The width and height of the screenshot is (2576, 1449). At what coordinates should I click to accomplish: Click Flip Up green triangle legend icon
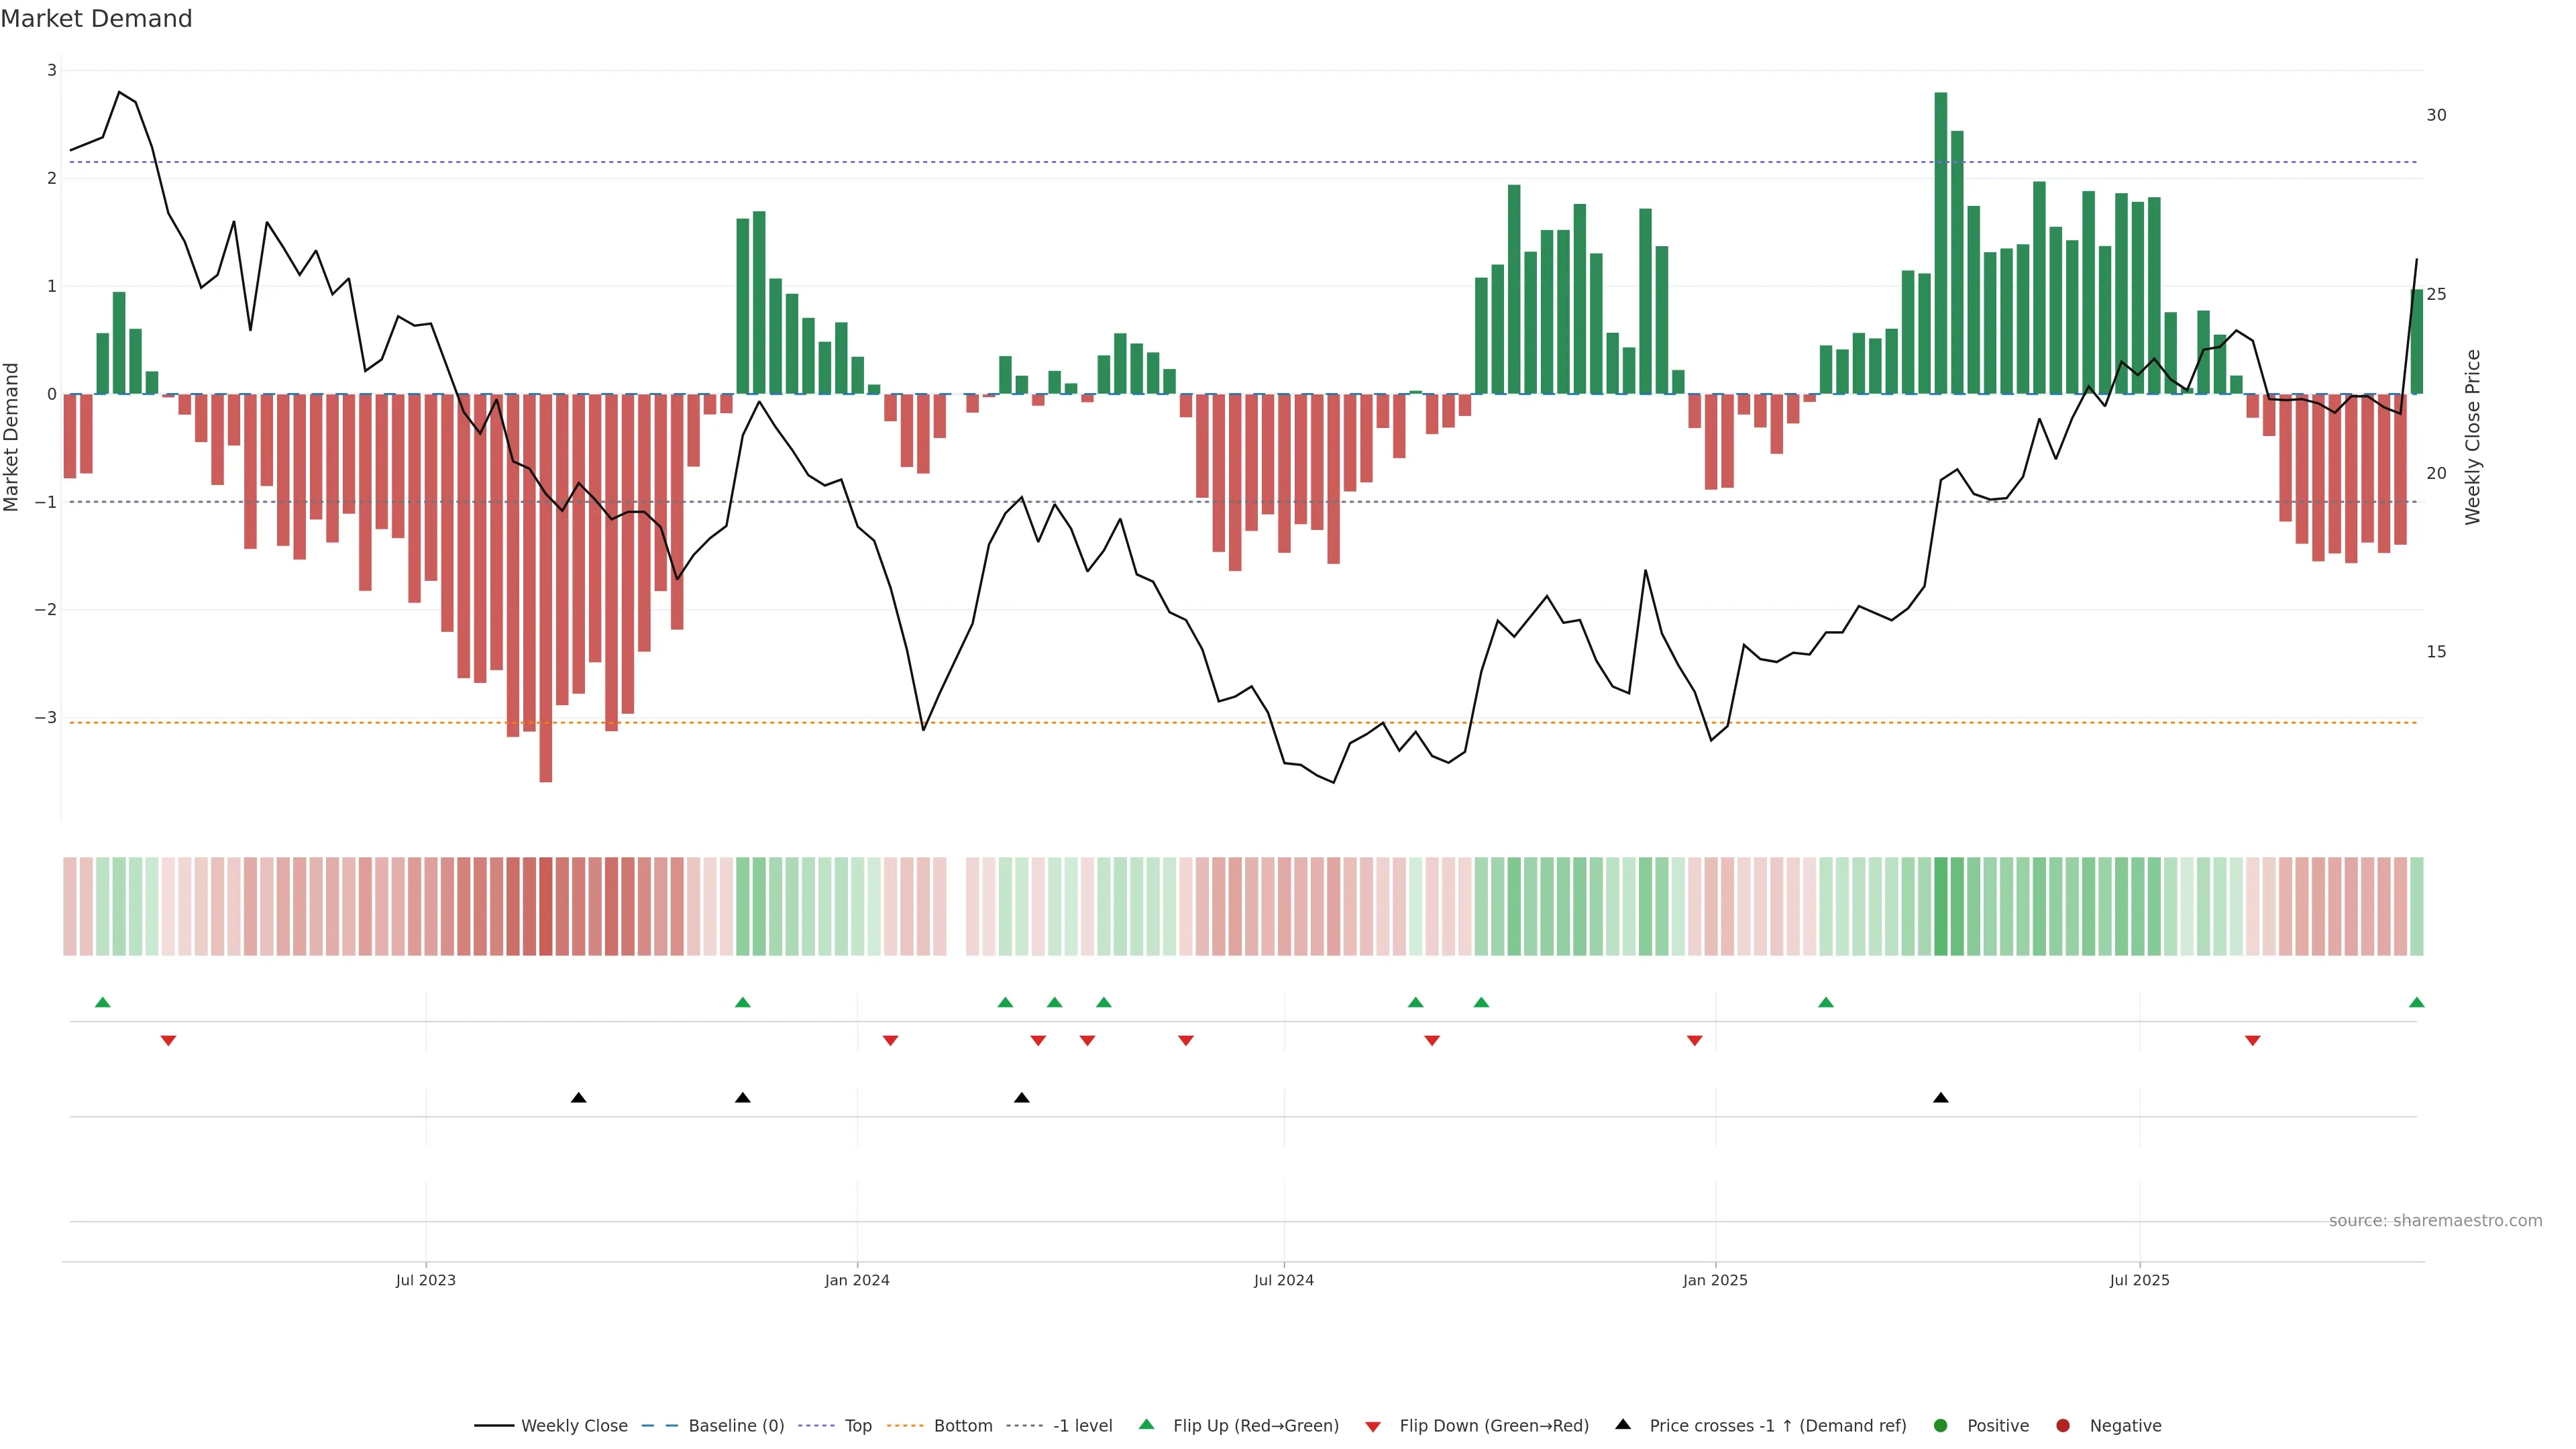pyautogui.click(x=1147, y=1425)
